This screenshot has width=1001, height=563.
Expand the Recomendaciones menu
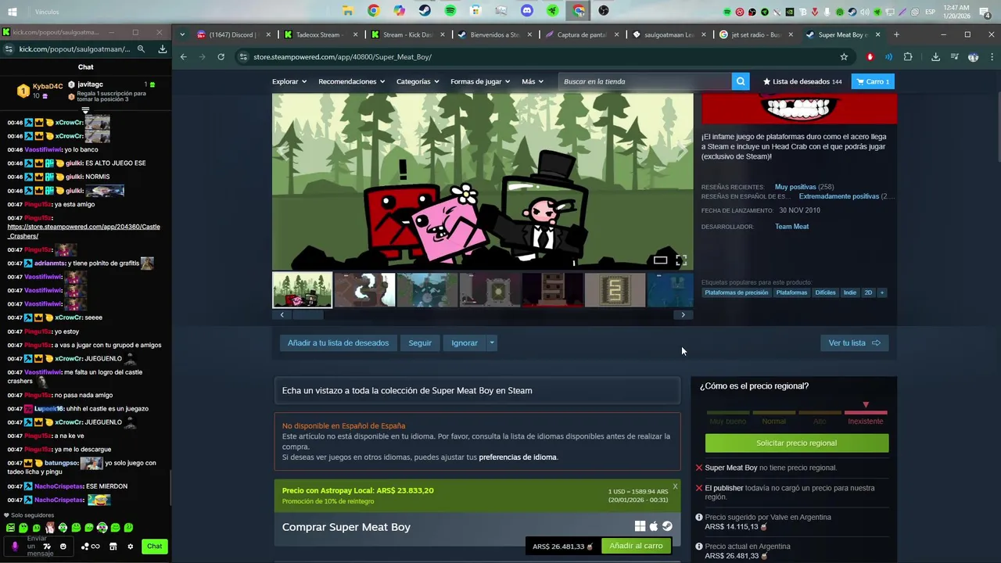(x=352, y=81)
